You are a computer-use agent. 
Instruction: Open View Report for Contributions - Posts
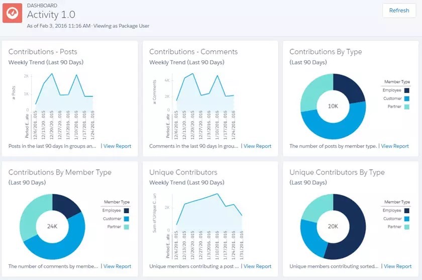(117, 146)
